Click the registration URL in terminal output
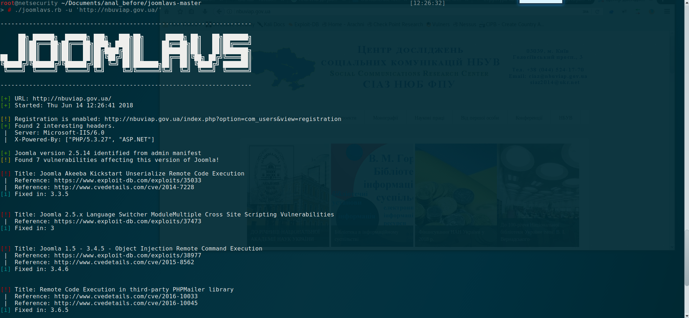Viewport: 689px width, 318px height. coord(223,119)
